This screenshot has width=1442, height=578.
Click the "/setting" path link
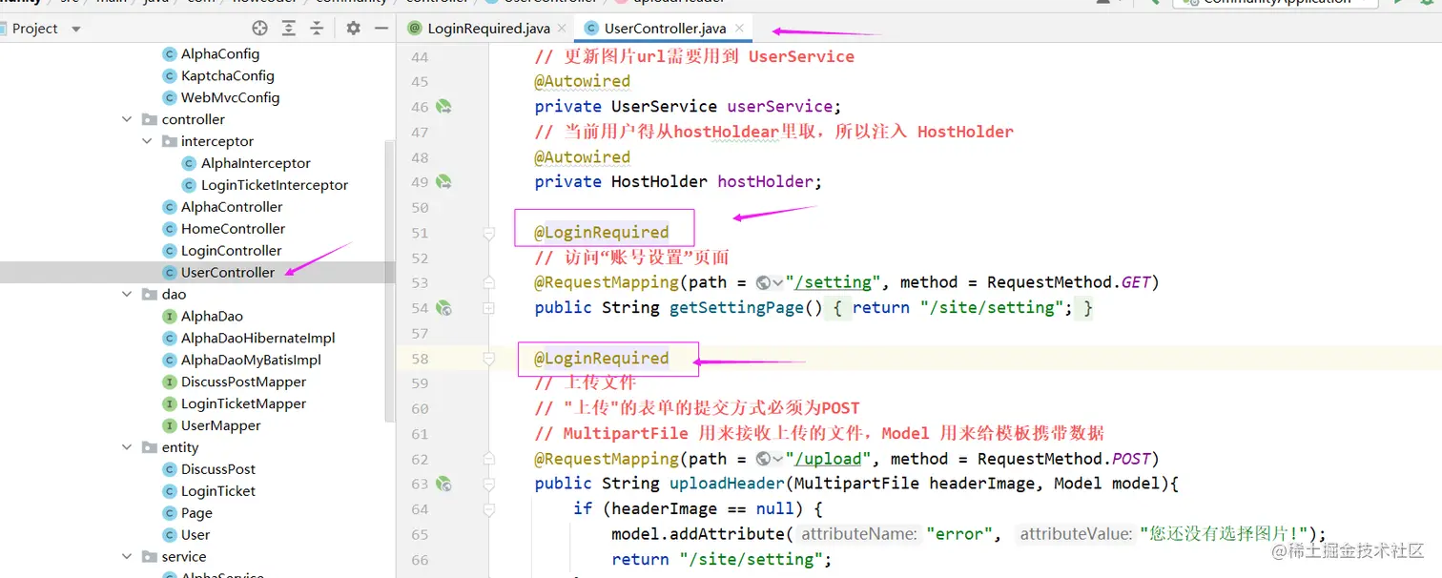834,282
